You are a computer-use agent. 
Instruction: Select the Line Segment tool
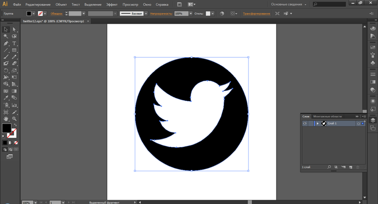6,50
